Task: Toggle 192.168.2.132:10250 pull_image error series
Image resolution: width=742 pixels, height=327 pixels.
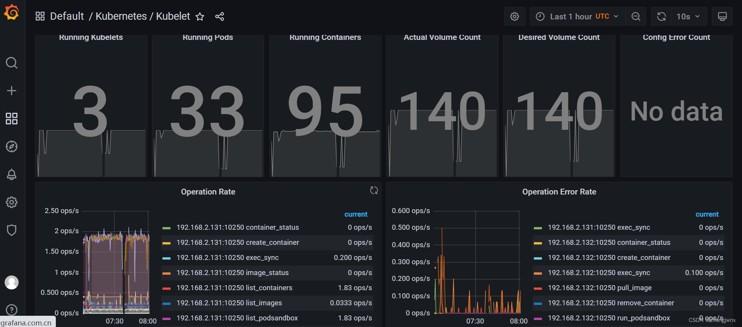Action: tap(600, 288)
